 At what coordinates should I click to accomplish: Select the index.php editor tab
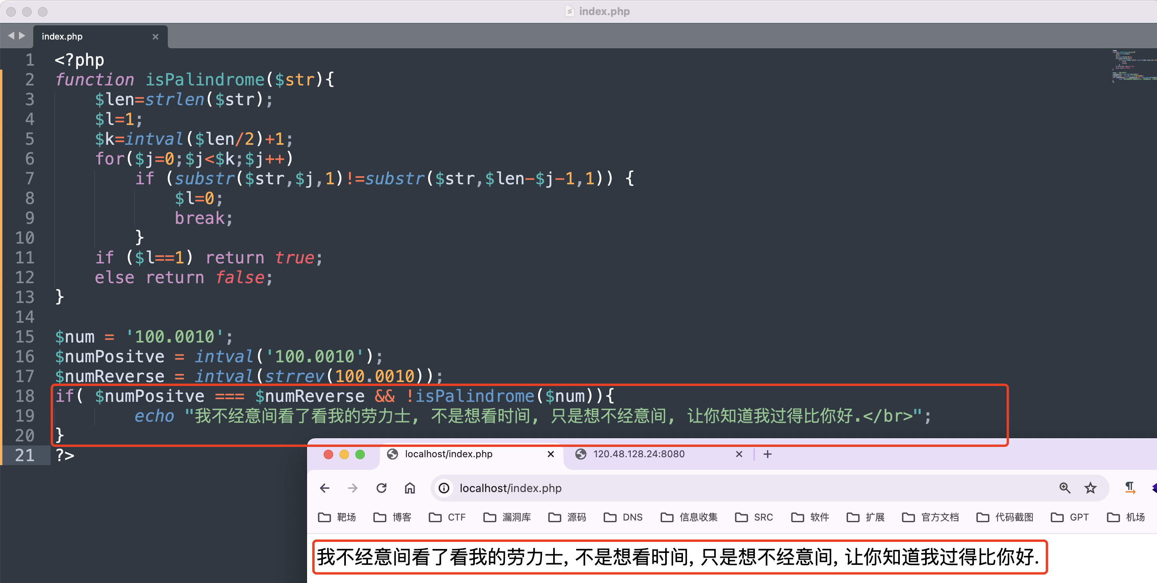coord(100,36)
